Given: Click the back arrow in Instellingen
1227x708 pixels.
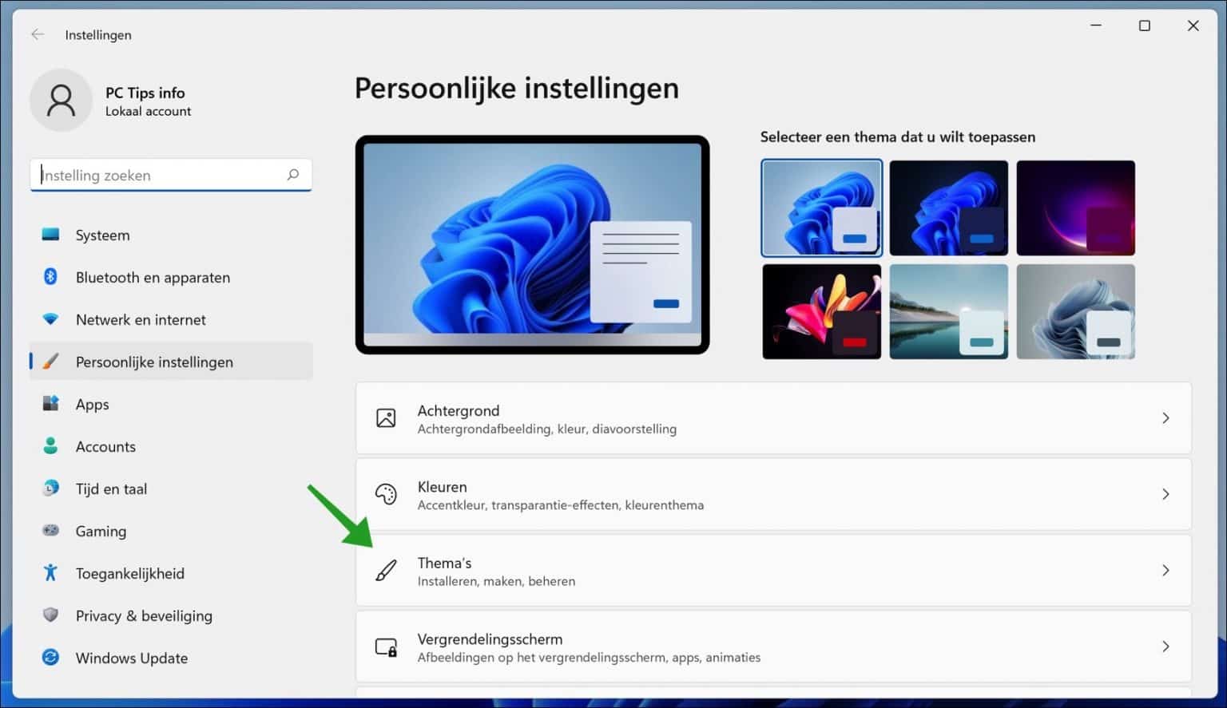Looking at the screenshot, I should (x=38, y=34).
